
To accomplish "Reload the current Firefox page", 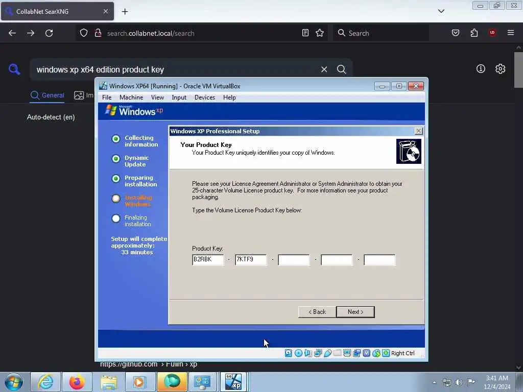I will coord(49,33).
